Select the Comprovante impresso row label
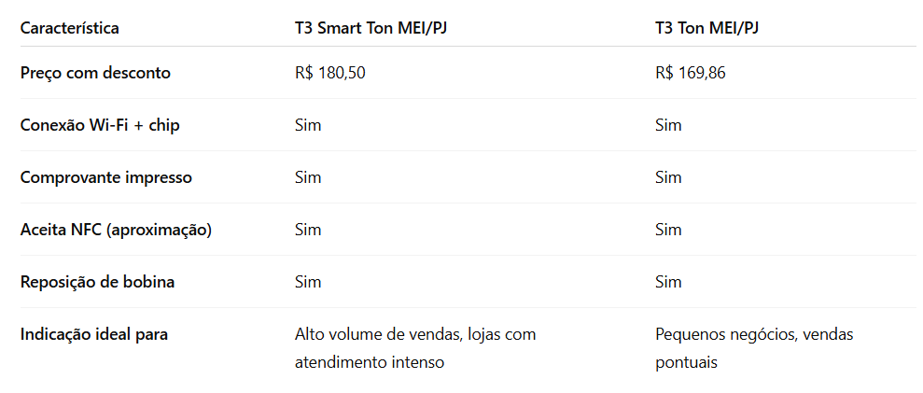This screenshot has width=923, height=393. tap(106, 177)
